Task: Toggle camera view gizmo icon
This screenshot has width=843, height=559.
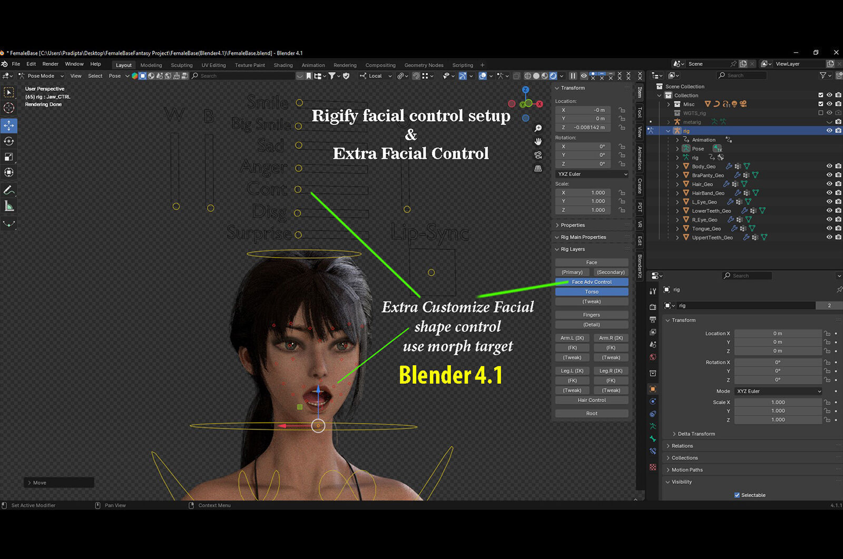Action: [538, 155]
